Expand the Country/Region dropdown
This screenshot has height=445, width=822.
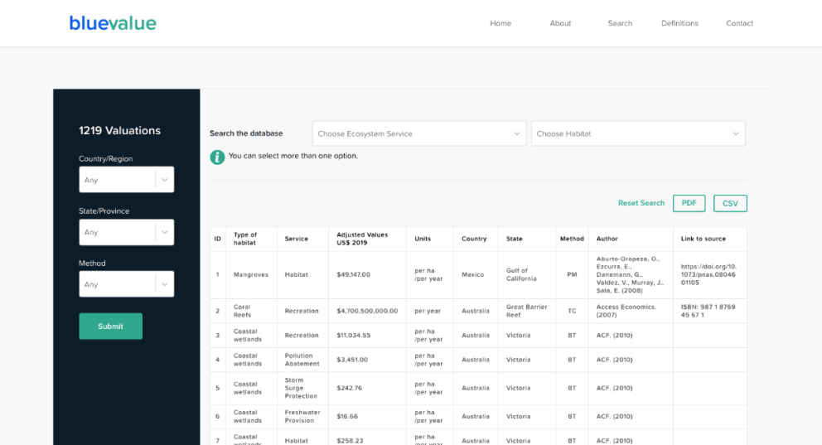coord(126,180)
